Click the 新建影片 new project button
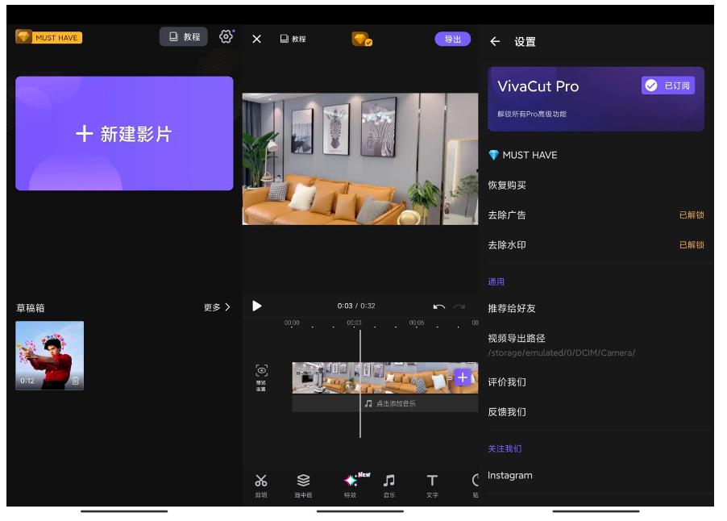The height and width of the screenshot is (521, 727). tap(124, 134)
